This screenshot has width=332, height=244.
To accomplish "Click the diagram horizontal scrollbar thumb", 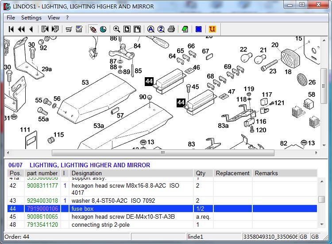I will [x=163, y=153].
